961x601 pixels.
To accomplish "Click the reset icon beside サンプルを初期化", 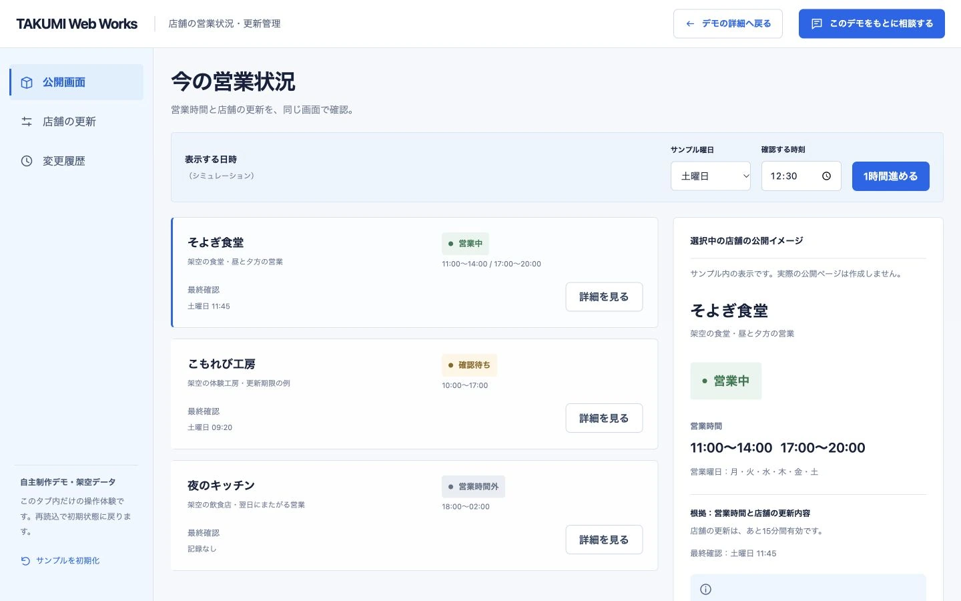I will tap(25, 561).
